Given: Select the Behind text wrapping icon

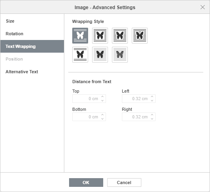Looking at the screenshot, I should click(x=120, y=55).
